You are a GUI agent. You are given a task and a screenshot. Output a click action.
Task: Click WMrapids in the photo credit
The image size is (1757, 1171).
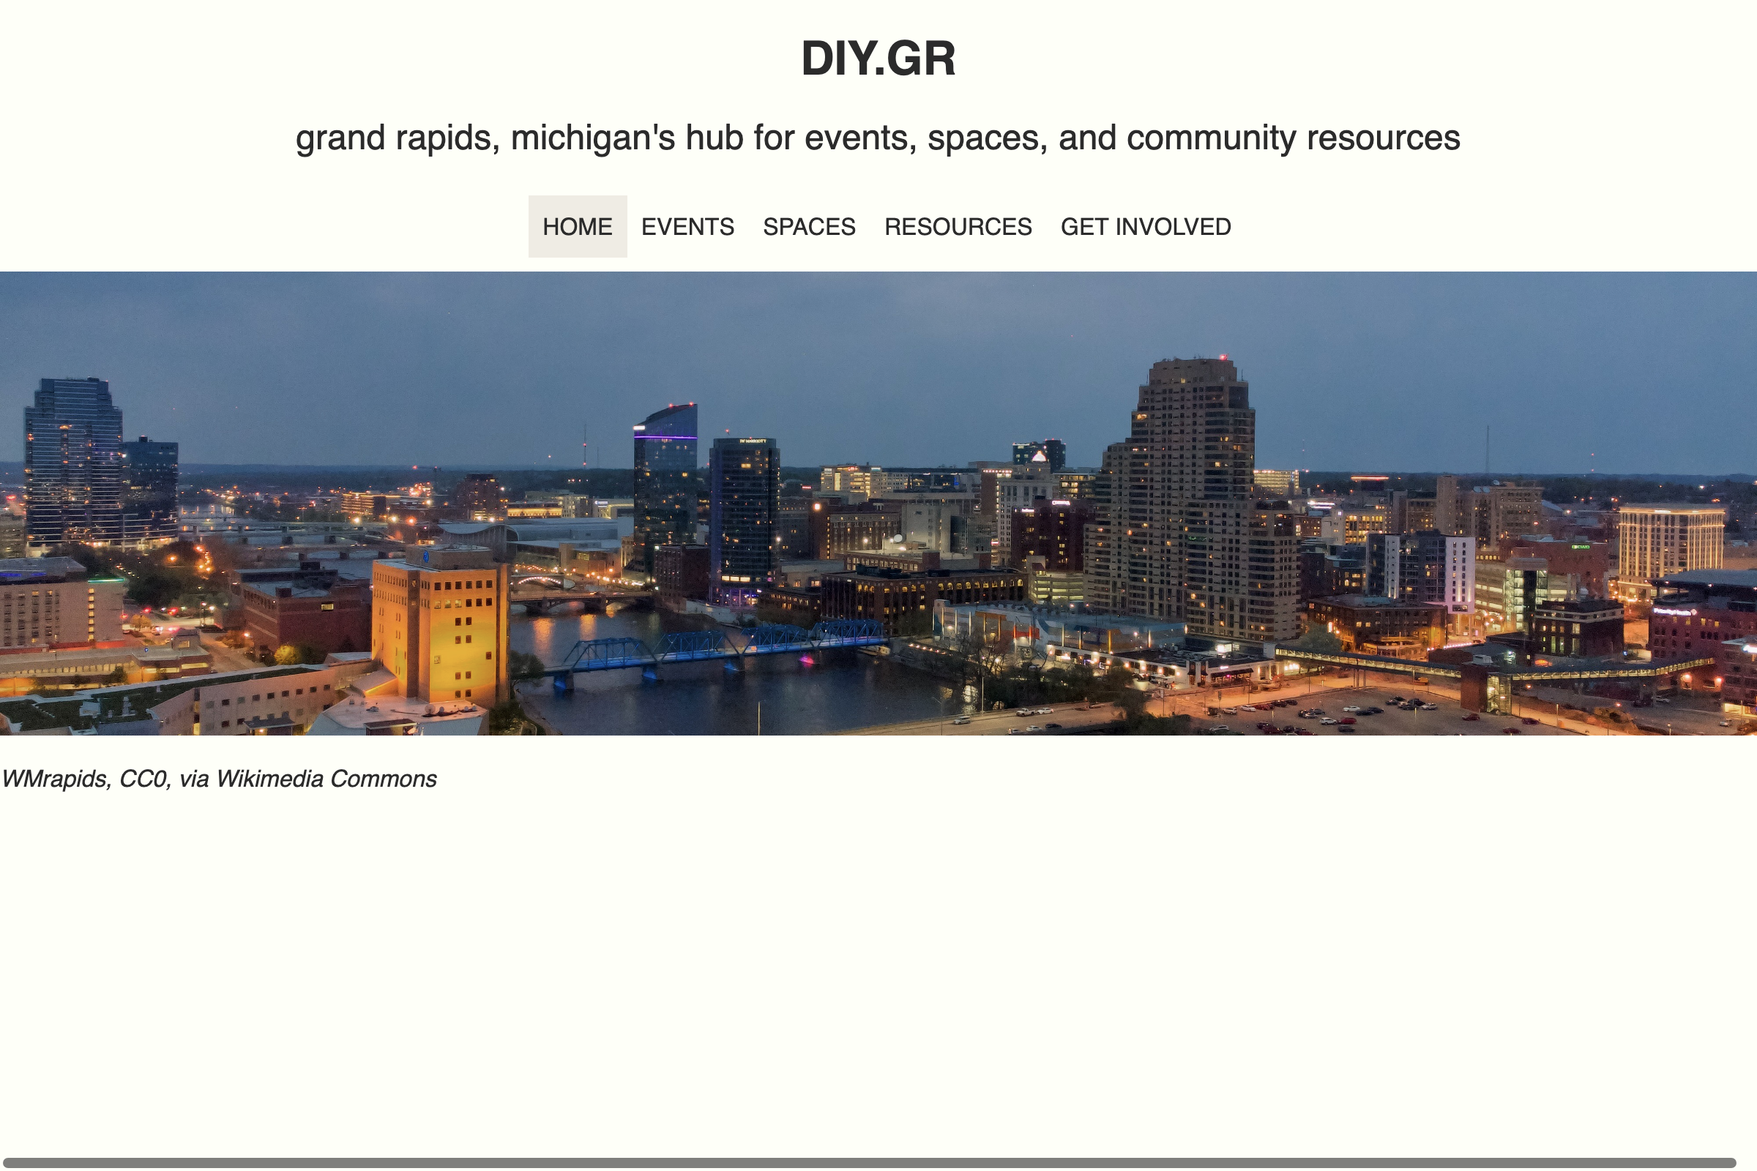click(54, 779)
